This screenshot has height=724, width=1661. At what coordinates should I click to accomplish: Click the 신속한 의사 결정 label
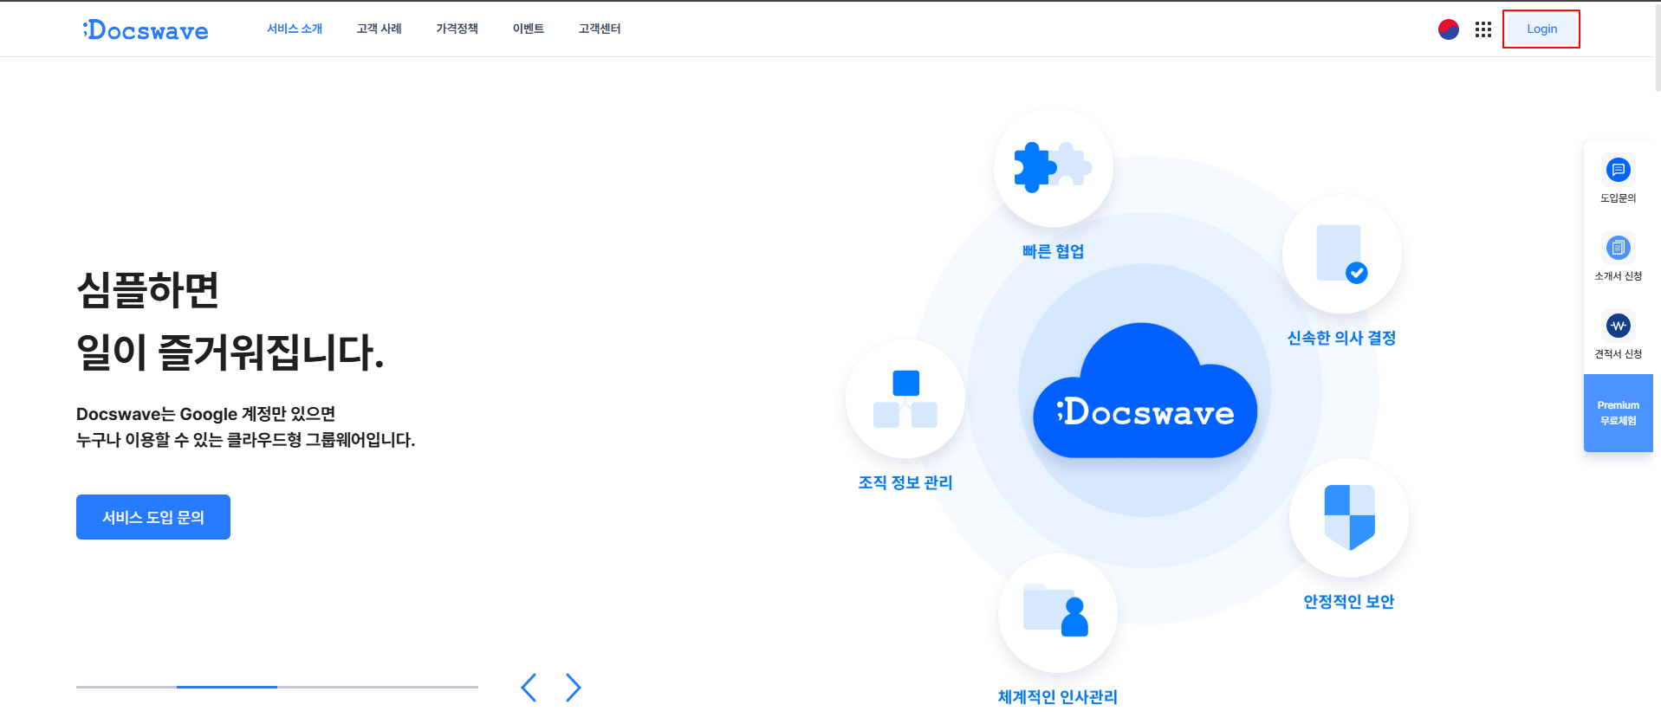click(x=1341, y=338)
